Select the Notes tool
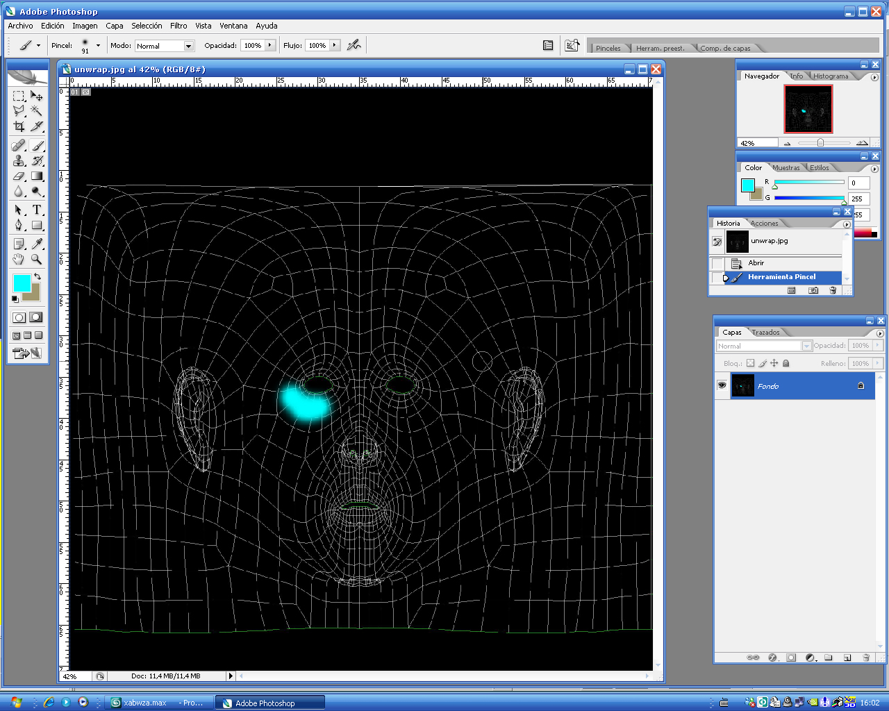 click(x=19, y=244)
